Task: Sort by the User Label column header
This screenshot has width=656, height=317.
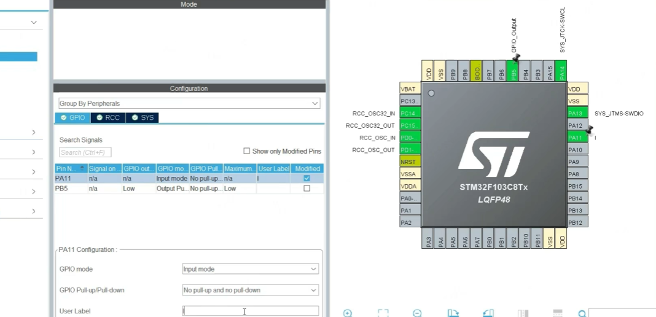Action: point(273,168)
